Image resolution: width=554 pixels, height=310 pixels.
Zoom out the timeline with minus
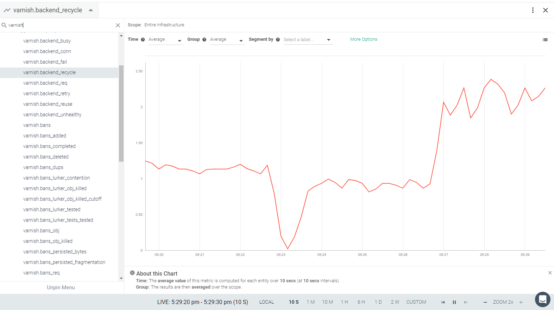pos(485,302)
